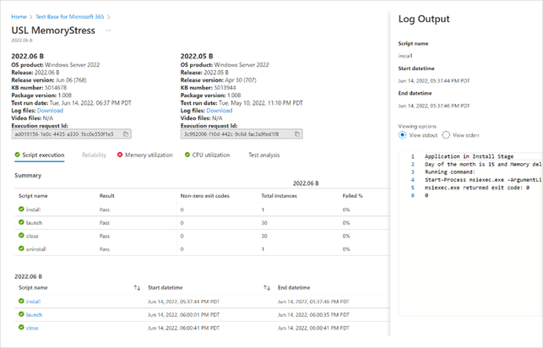Select the View stdout radio button

click(x=402, y=135)
